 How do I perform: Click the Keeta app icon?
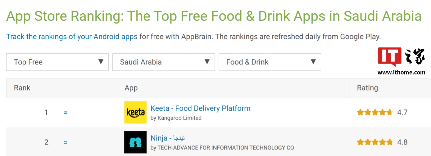coord(135,112)
